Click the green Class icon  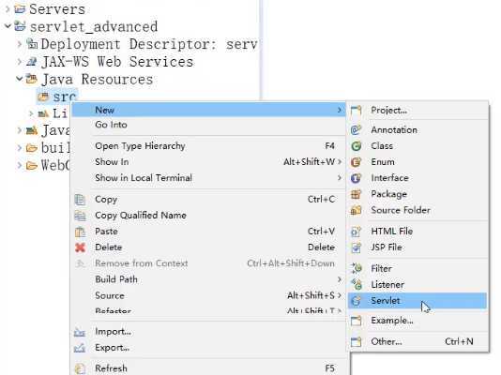pyautogui.click(x=356, y=146)
